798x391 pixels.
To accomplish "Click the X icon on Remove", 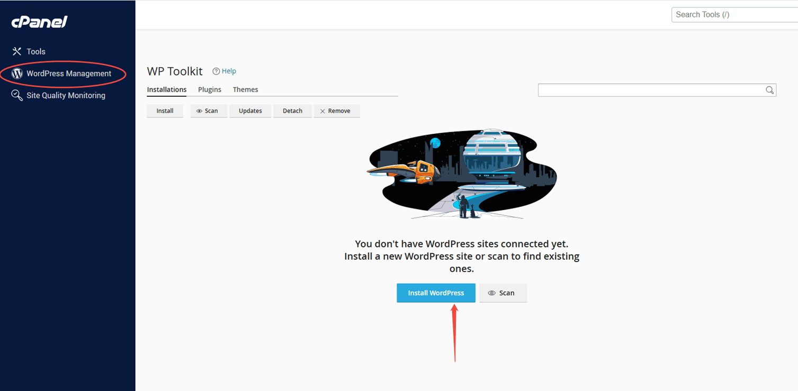I will click(x=322, y=111).
